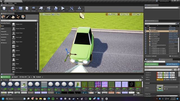Open viewport options dropdown arrow
This screenshot has width=180, height=101.
coord(41,14)
